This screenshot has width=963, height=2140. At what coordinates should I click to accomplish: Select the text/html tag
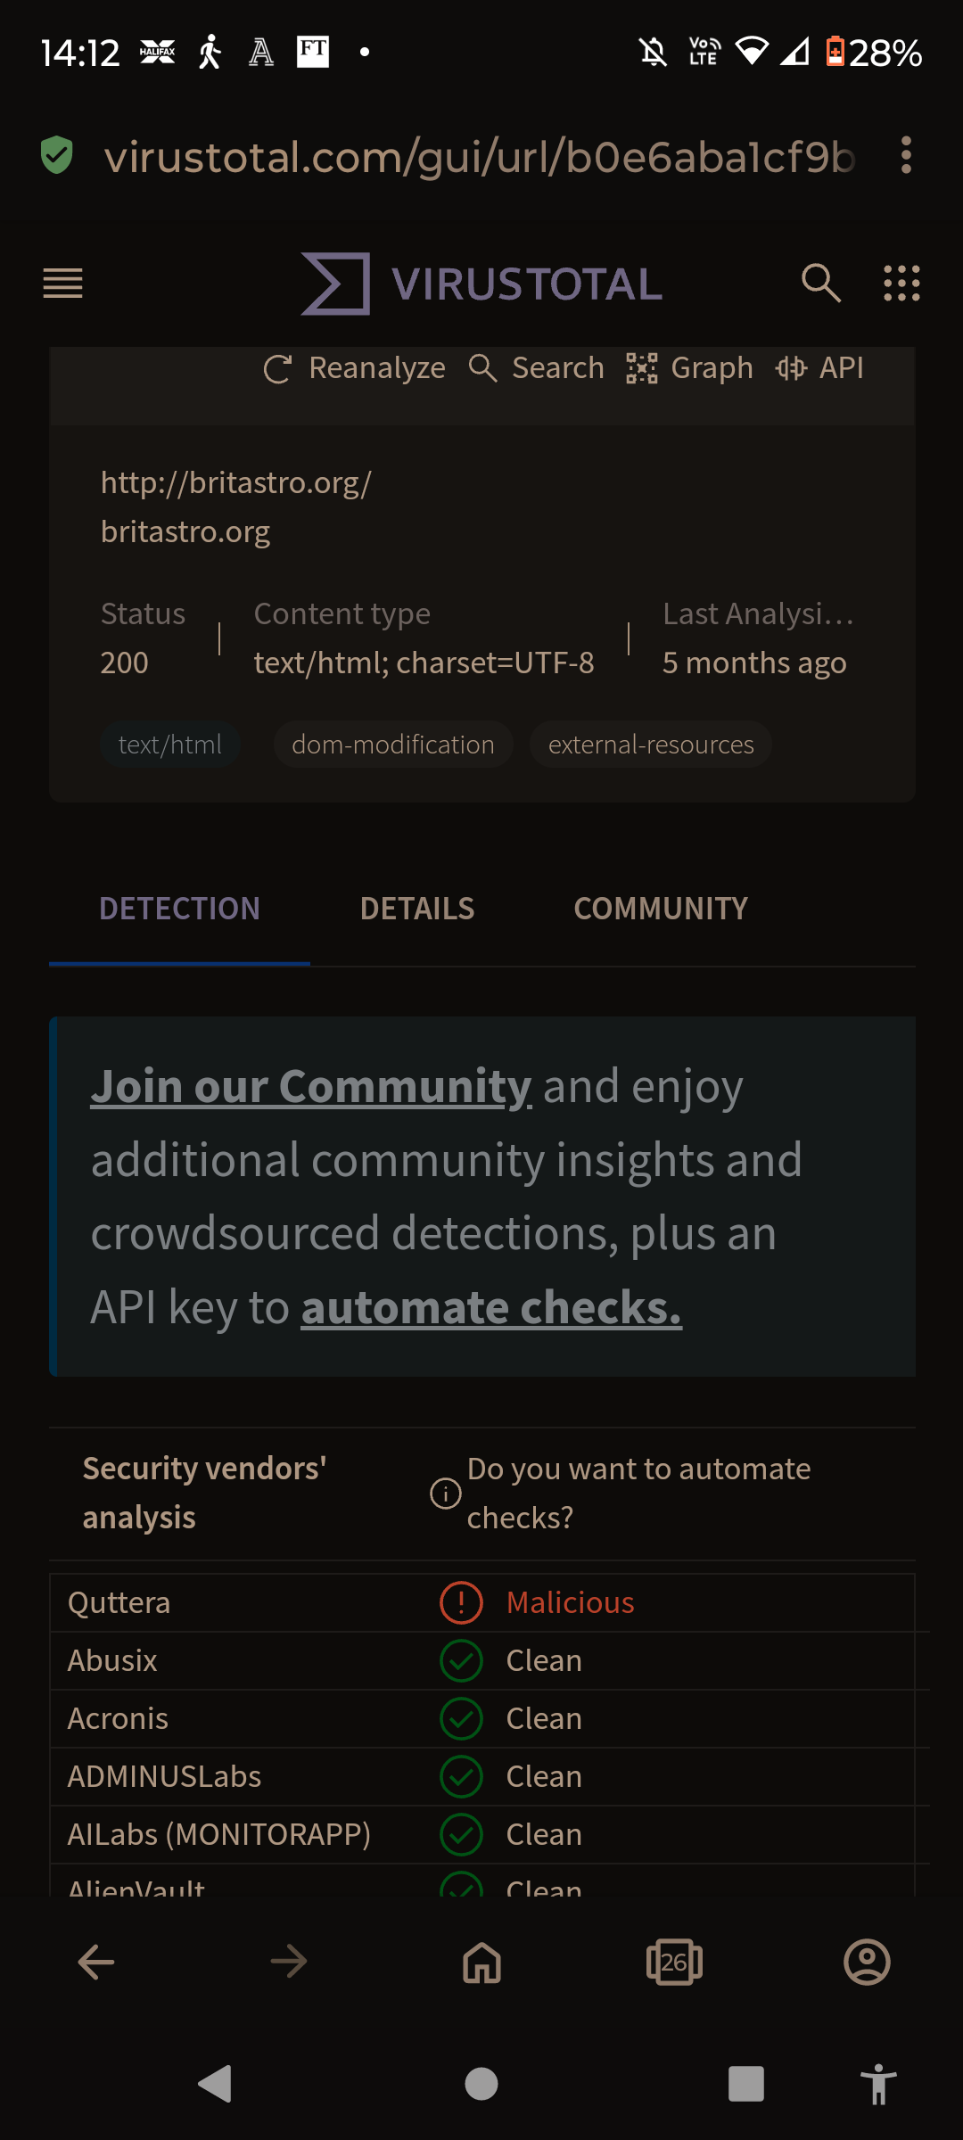[x=170, y=745]
